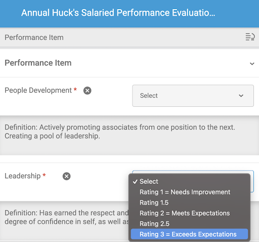
Task: Click the Leadership definition text
Action: tap(66, 217)
